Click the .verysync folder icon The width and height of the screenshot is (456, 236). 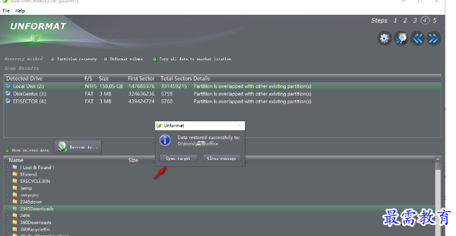pos(15,195)
